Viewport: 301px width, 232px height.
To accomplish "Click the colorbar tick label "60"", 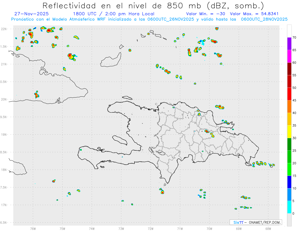I will click(x=294, y=63).
